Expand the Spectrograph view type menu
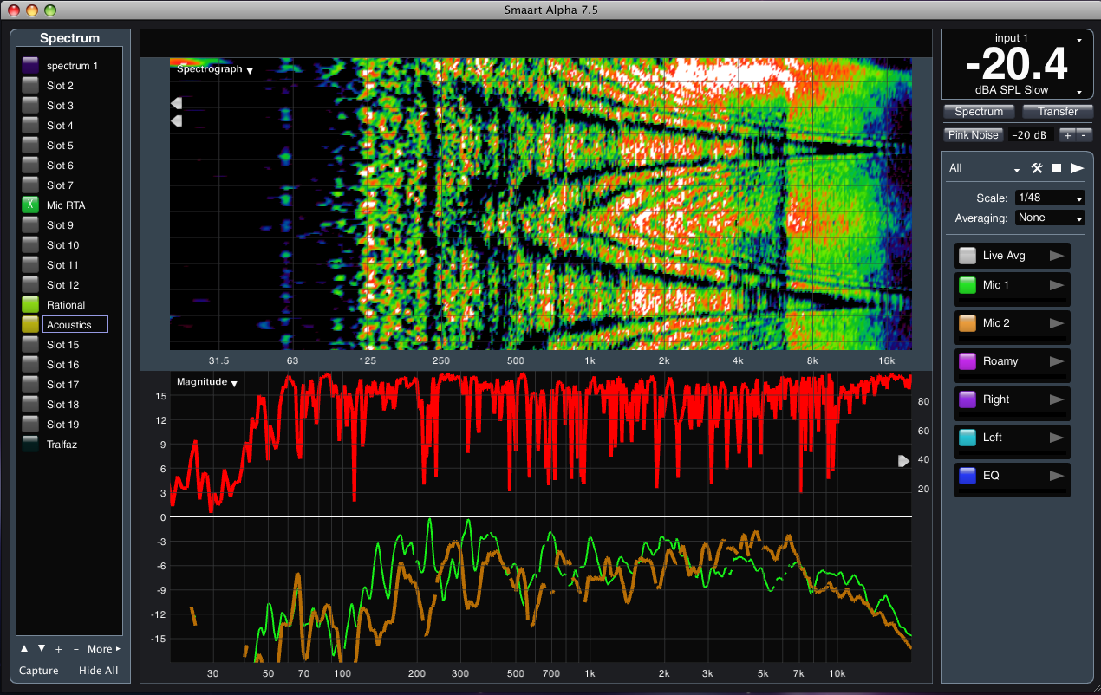Image resolution: width=1101 pixels, height=695 pixels. pos(214,70)
